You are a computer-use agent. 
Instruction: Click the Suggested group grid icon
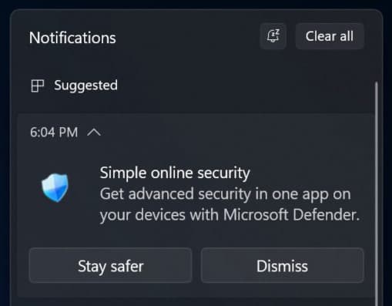[x=37, y=86]
